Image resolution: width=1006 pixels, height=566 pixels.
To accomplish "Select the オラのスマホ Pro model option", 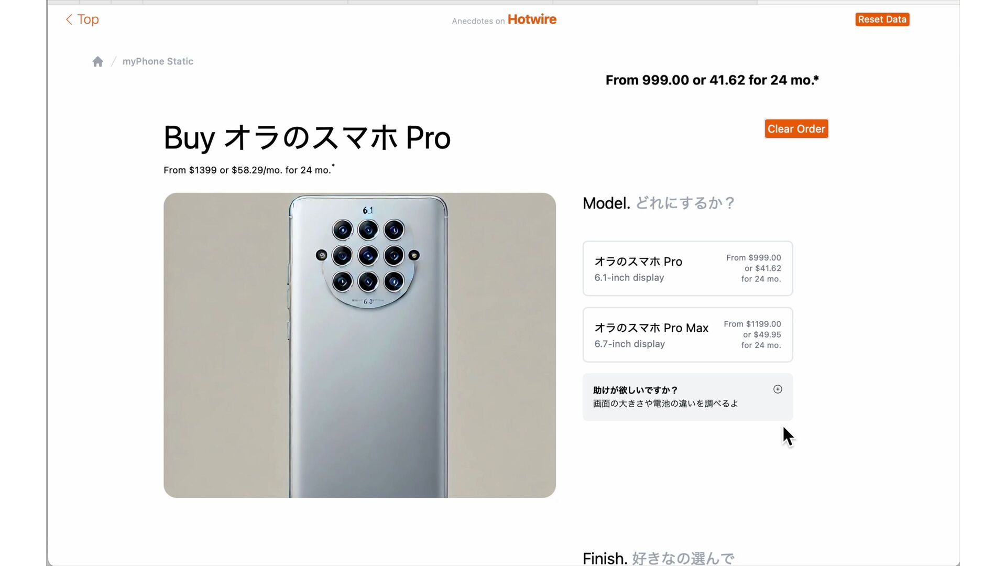I will (687, 268).
